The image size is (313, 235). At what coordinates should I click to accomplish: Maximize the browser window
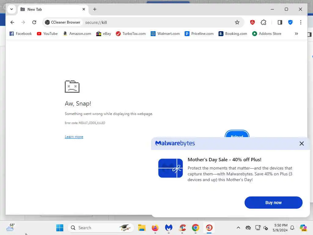286,9
